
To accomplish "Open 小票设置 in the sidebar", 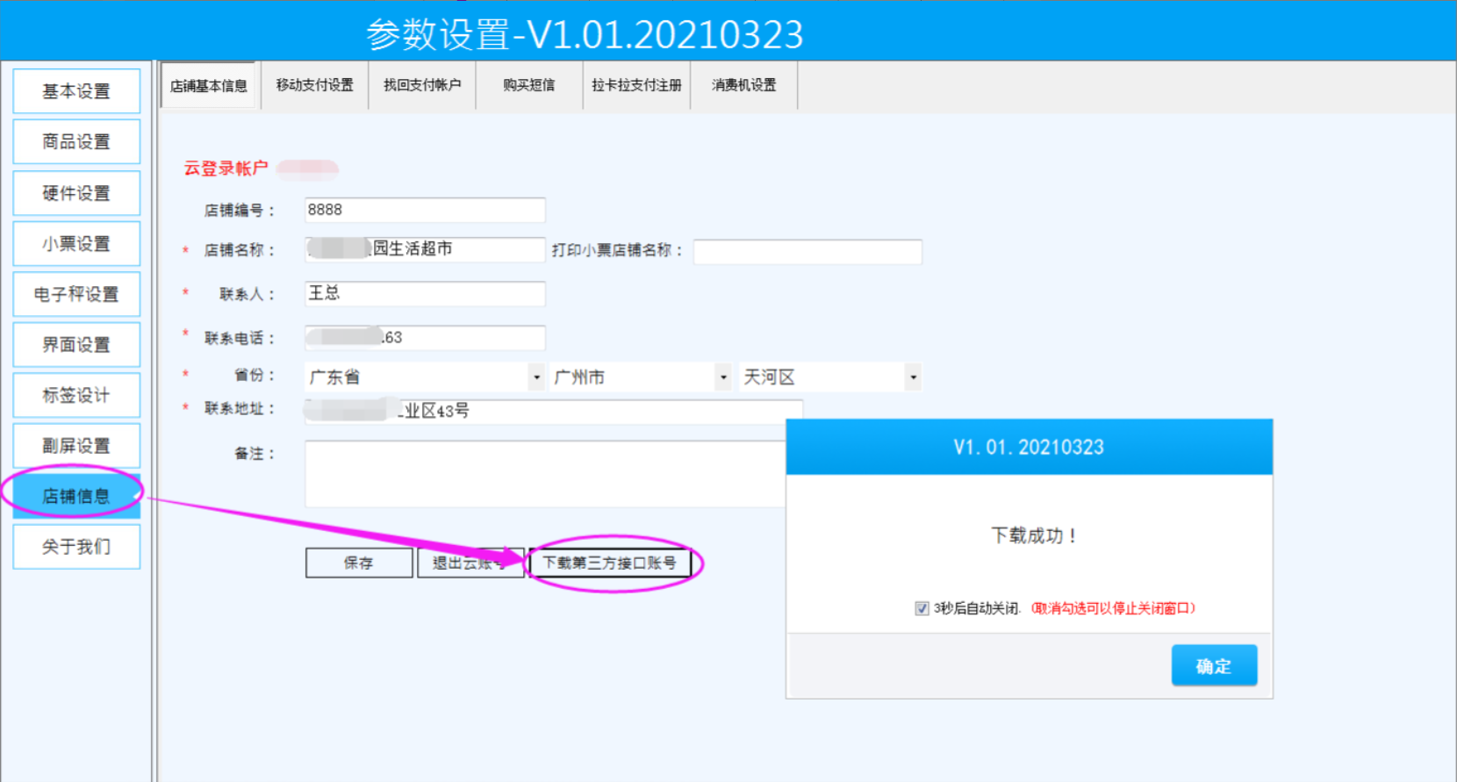I will [x=76, y=244].
